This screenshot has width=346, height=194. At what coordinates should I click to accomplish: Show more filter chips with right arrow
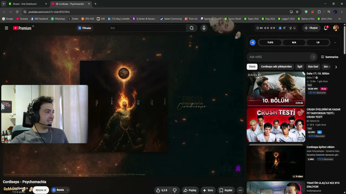336,67
